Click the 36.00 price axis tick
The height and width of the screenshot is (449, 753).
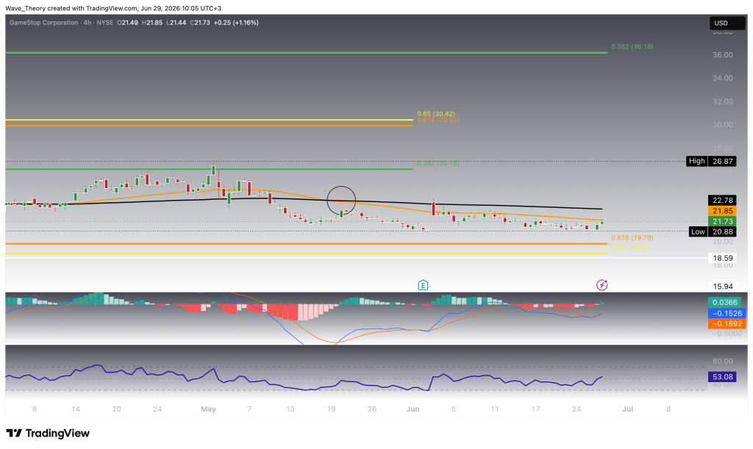723,54
